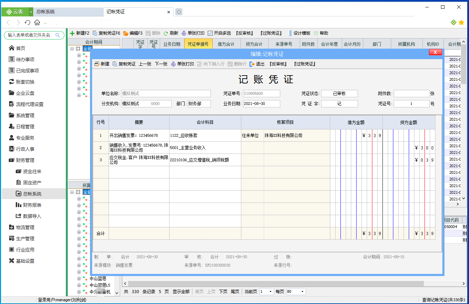Screen dimensions: 469x304
Task: Go to next voucher with 下一张
Action: point(161,64)
